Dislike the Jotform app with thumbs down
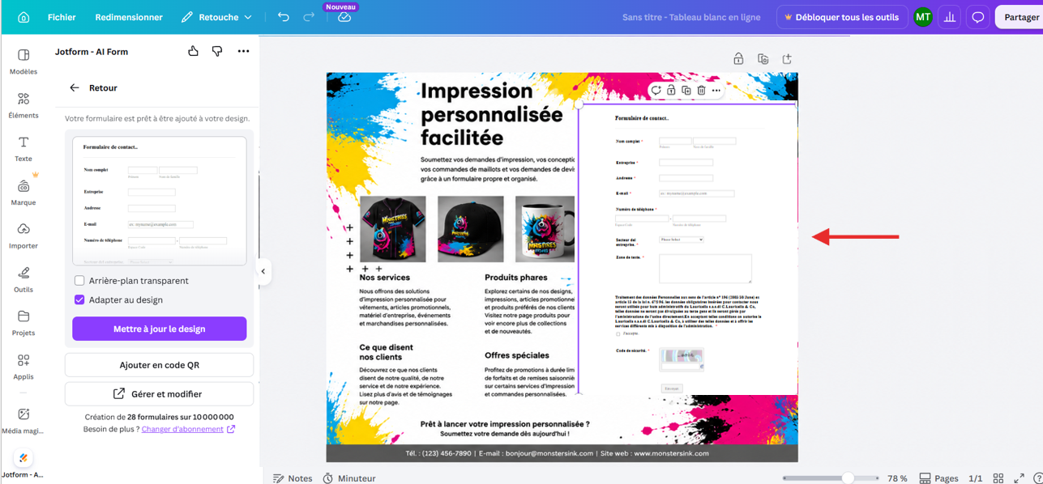The width and height of the screenshot is (1043, 484). [217, 51]
